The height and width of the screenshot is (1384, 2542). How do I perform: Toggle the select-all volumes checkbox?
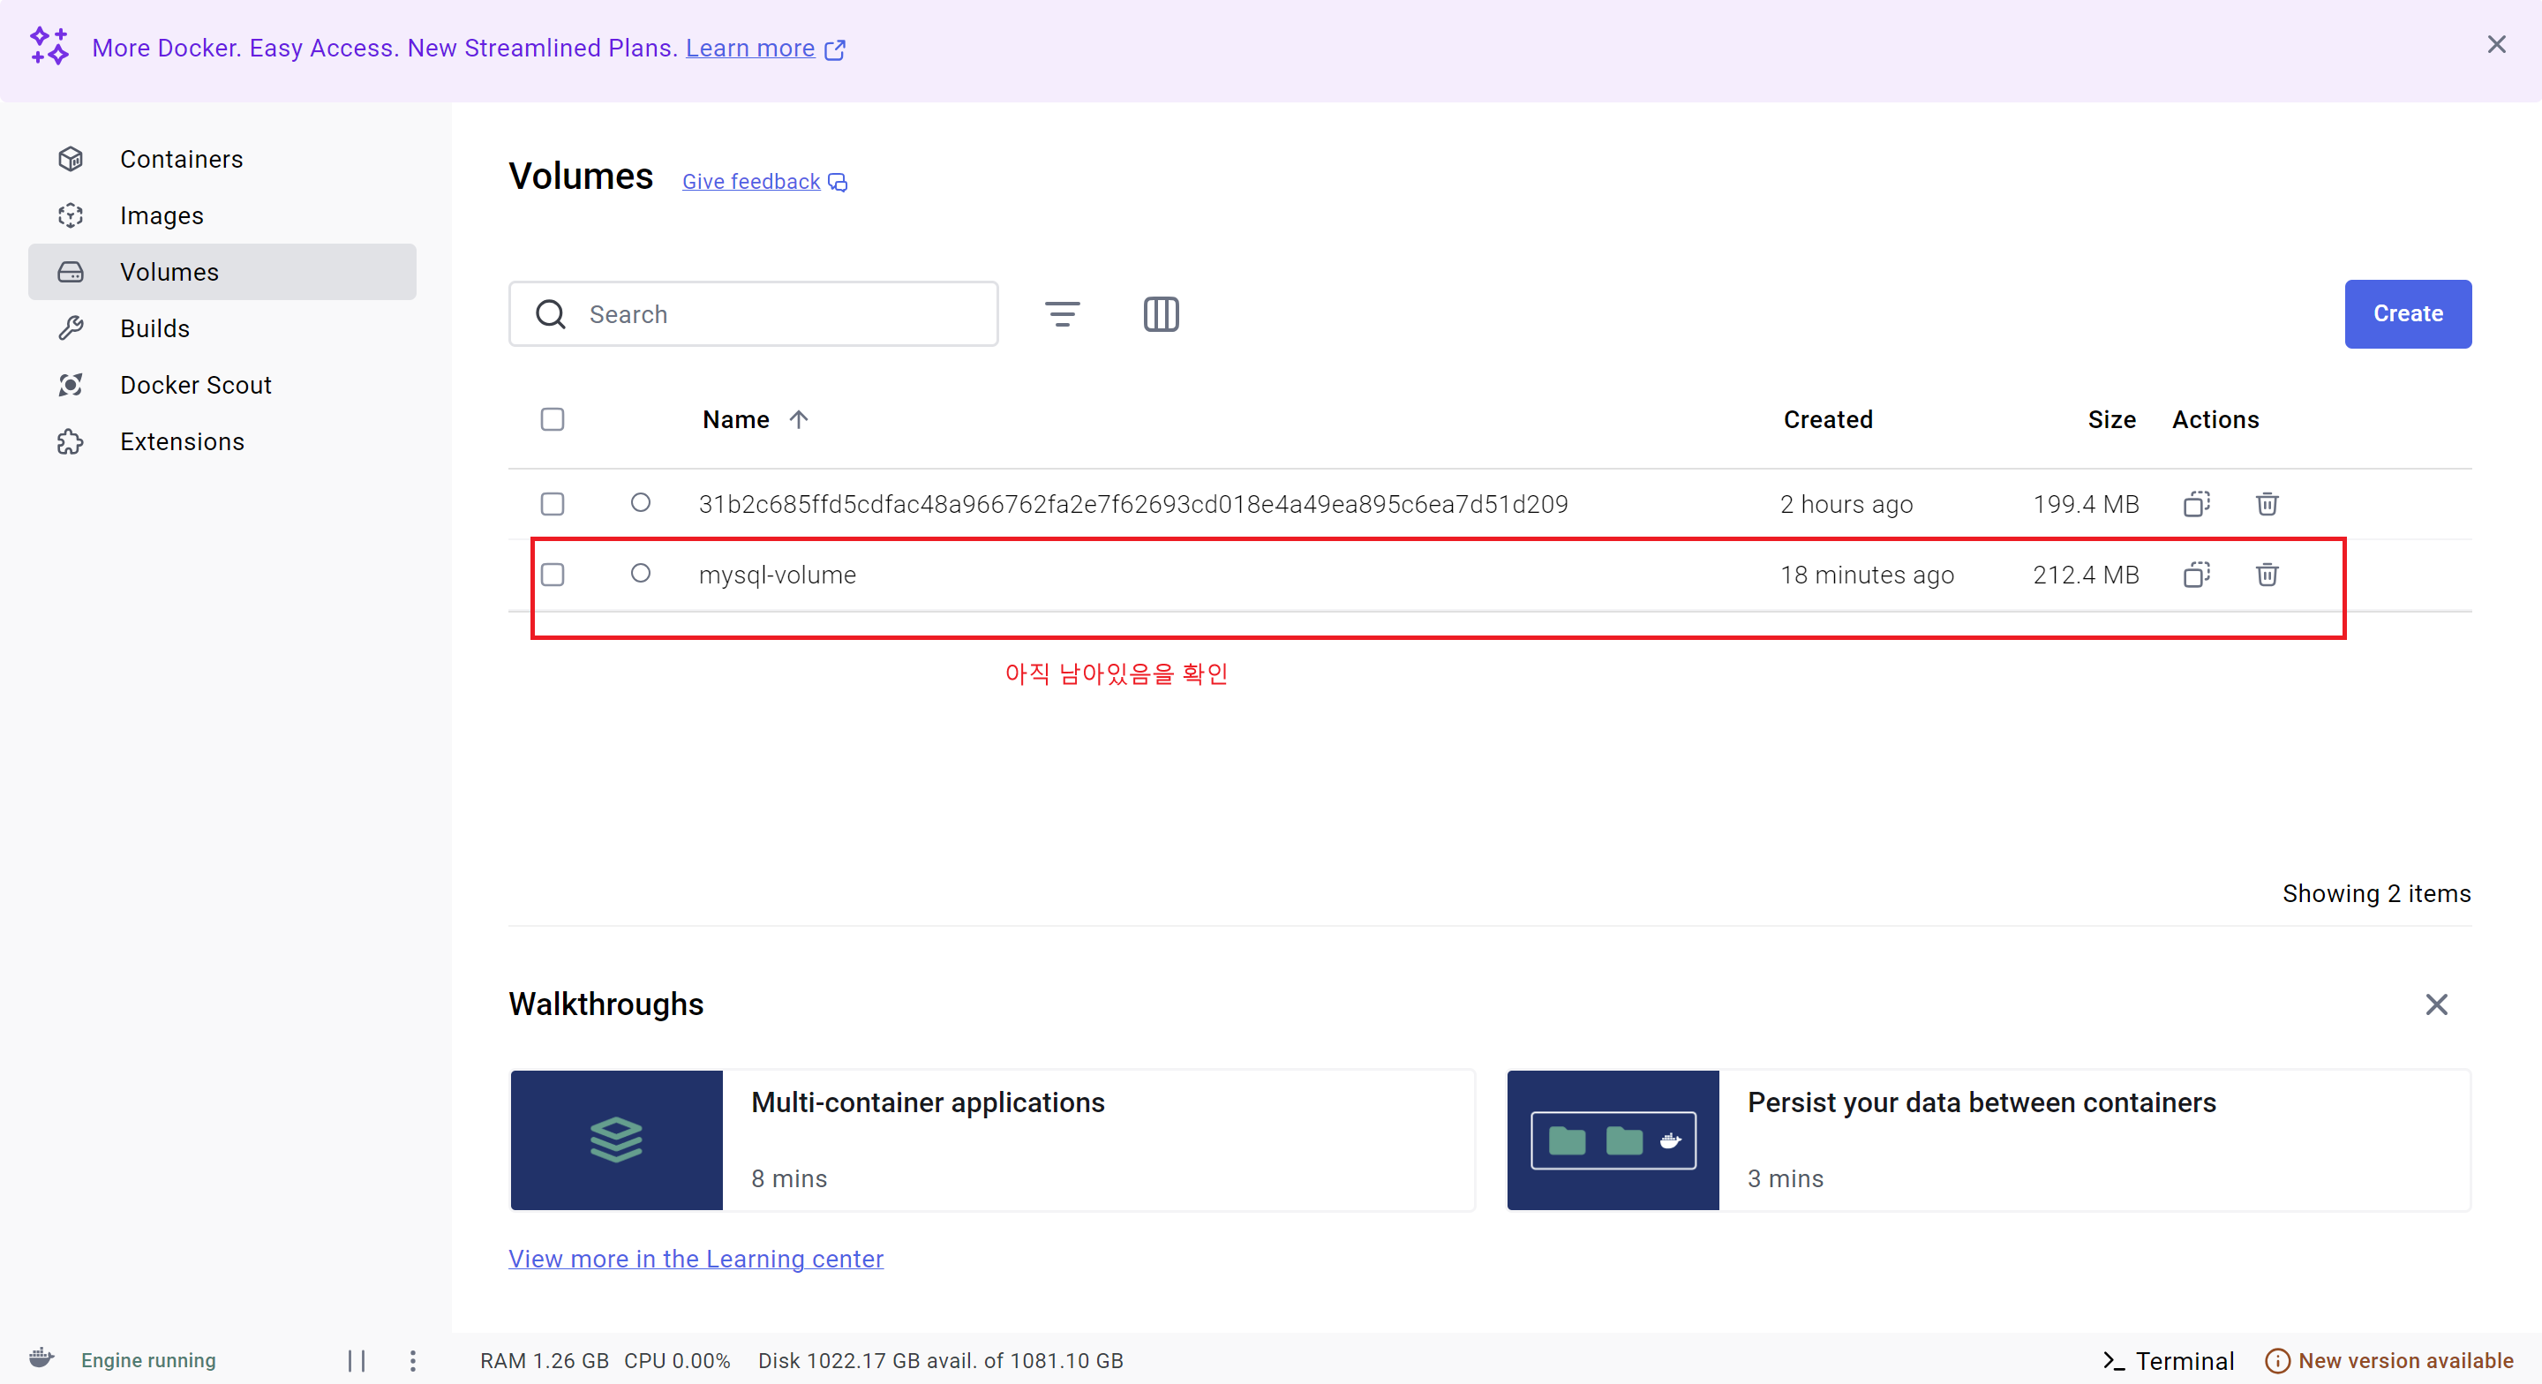pyautogui.click(x=553, y=419)
